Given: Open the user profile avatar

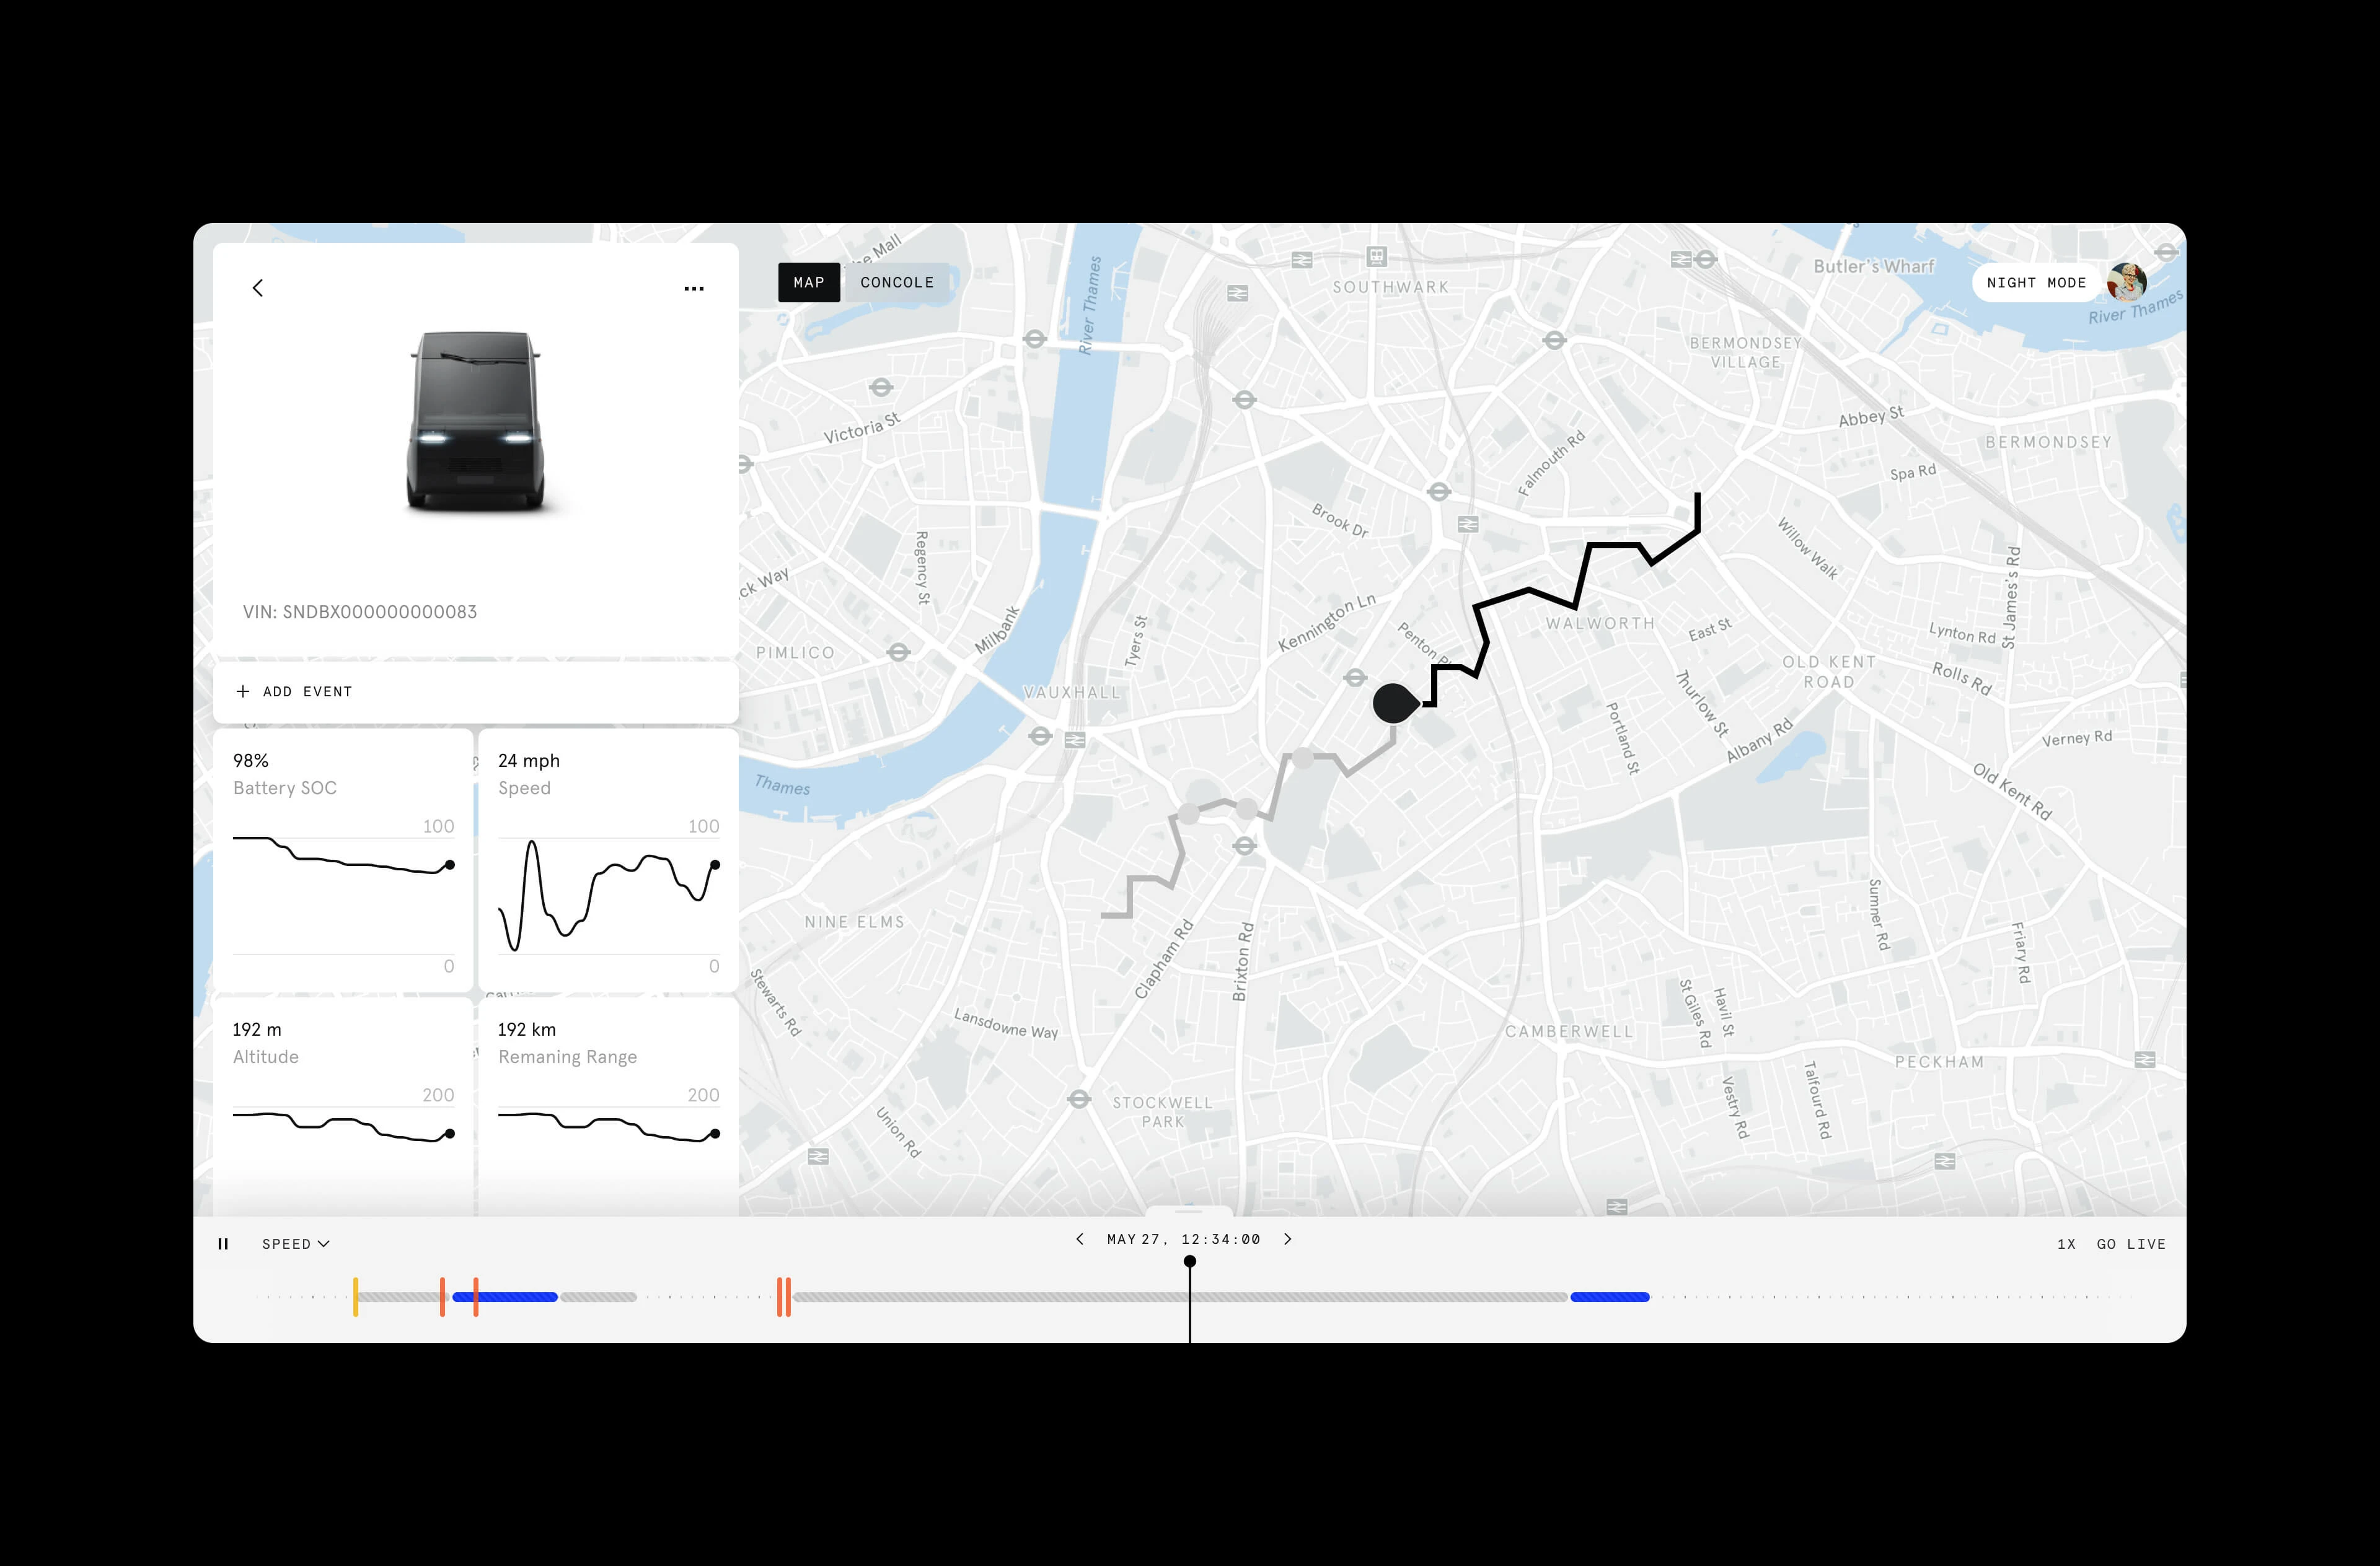Looking at the screenshot, I should pyautogui.click(x=2126, y=283).
